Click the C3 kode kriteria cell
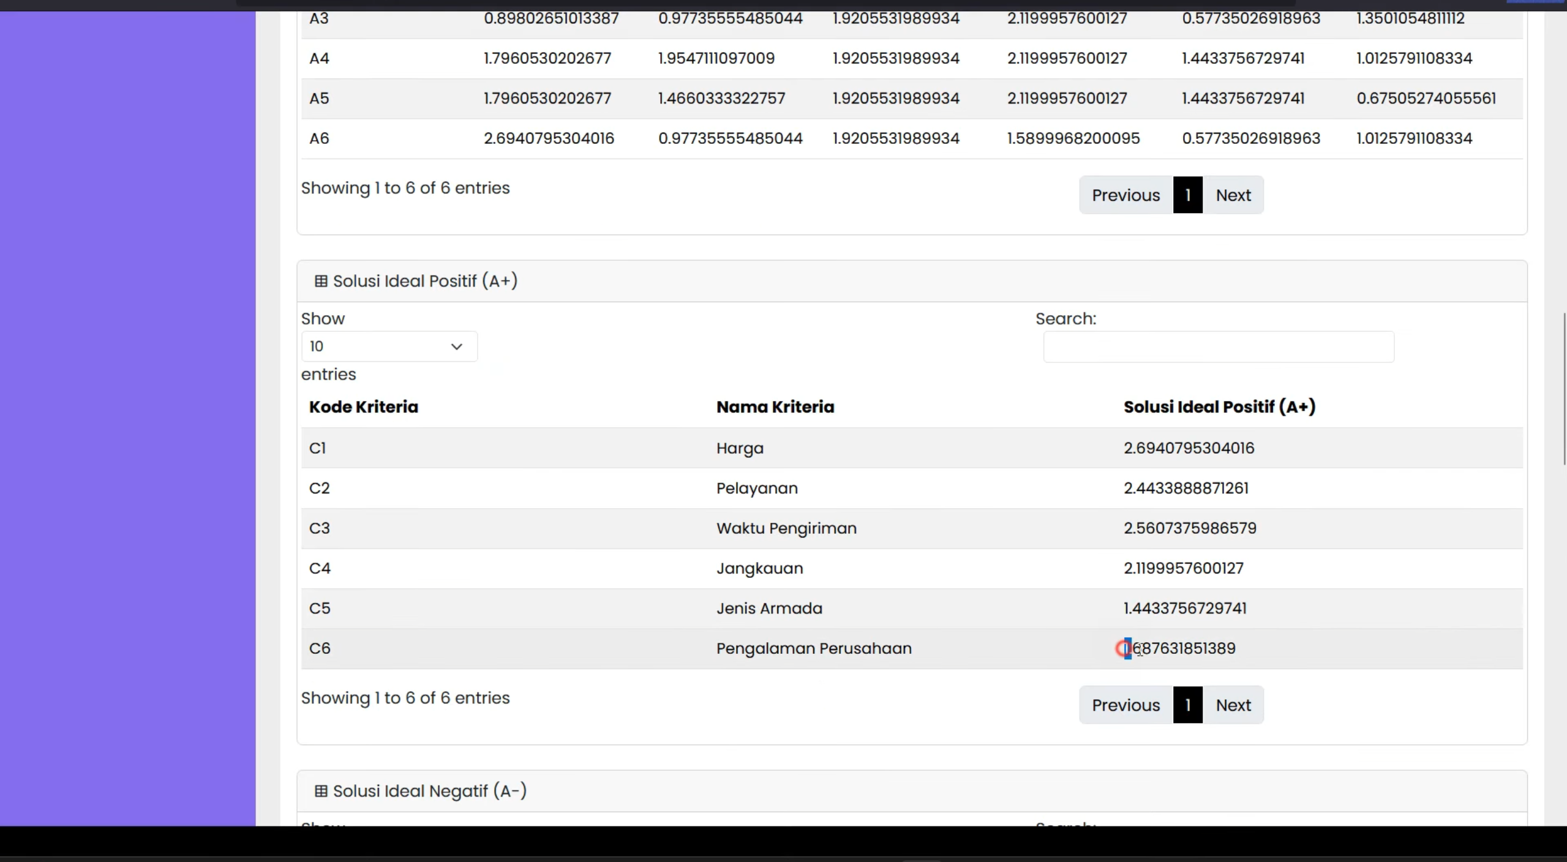The height and width of the screenshot is (862, 1567). (319, 528)
